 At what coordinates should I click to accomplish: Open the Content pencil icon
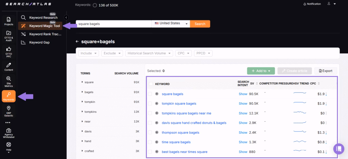click(x=8, y=67)
